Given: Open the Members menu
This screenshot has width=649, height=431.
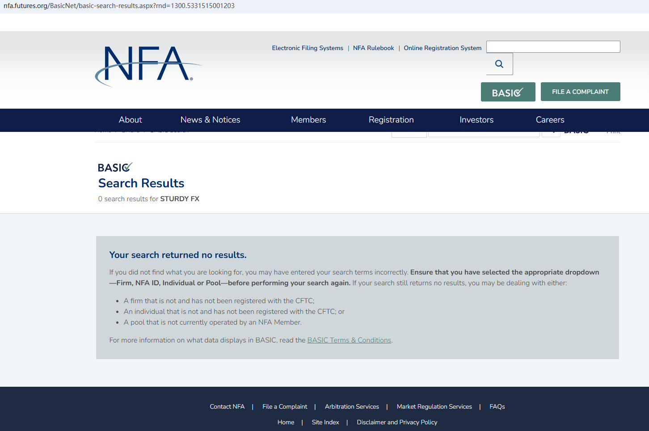Looking at the screenshot, I should [x=308, y=120].
